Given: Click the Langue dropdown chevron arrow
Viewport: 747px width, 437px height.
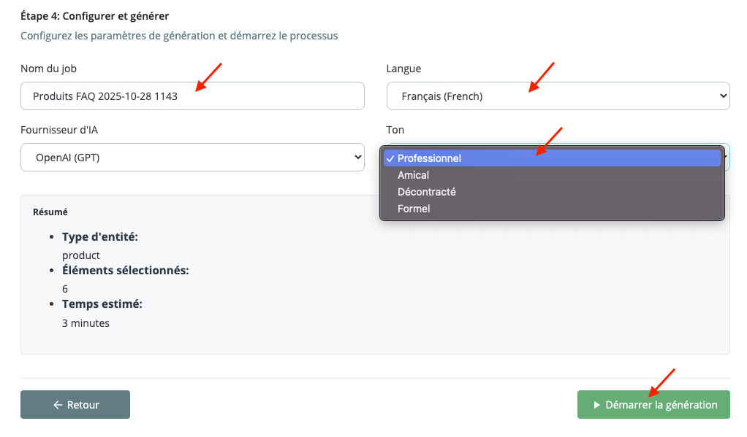Looking at the screenshot, I should coord(723,96).
